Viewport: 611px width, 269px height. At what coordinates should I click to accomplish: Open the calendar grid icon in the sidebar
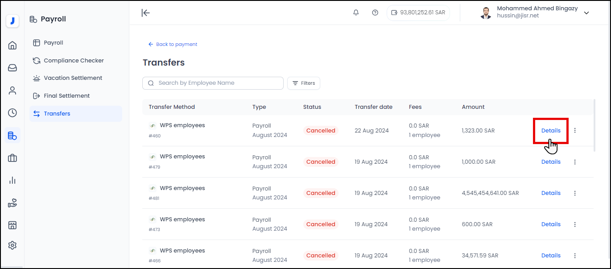pos(12,225)
